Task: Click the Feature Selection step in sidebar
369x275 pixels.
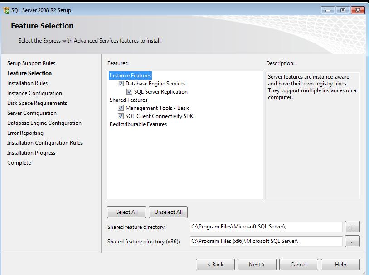Action: pos(29,73)
